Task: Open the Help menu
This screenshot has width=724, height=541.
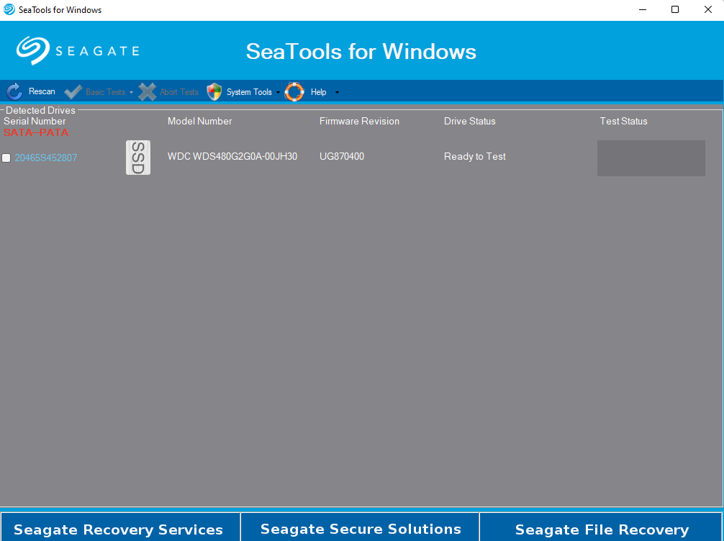Action: 319,92
